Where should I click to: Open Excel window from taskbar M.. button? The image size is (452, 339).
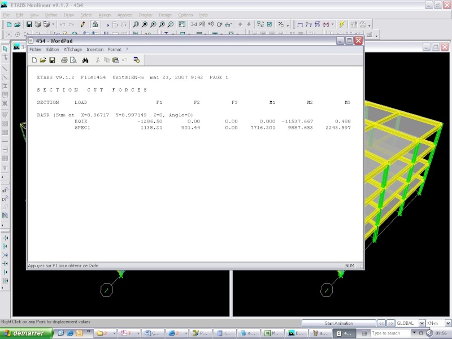[272, 333]
